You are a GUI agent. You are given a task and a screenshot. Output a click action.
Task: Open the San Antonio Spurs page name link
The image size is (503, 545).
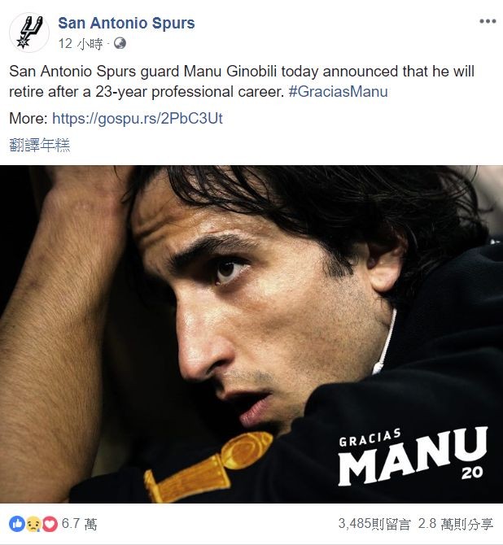click(126, 24)
